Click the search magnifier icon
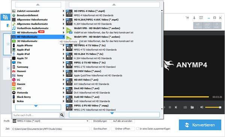Screen dimensions: 225x137 pyautogui.click(x=62, y=115)
